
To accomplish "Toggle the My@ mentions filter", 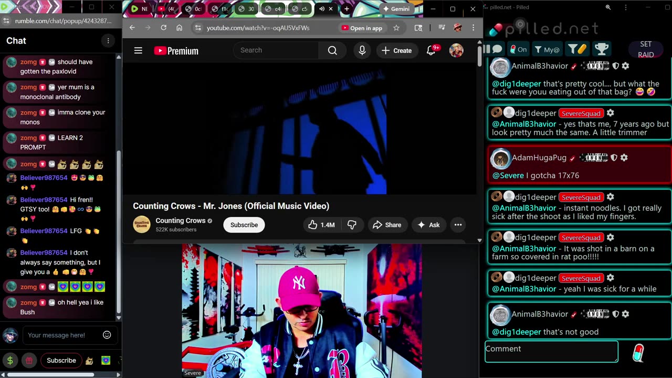I will [x=547, y=49].
